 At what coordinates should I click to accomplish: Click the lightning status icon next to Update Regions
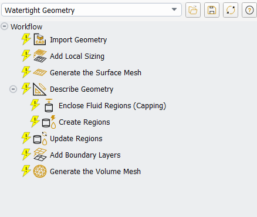click(26, 138)
